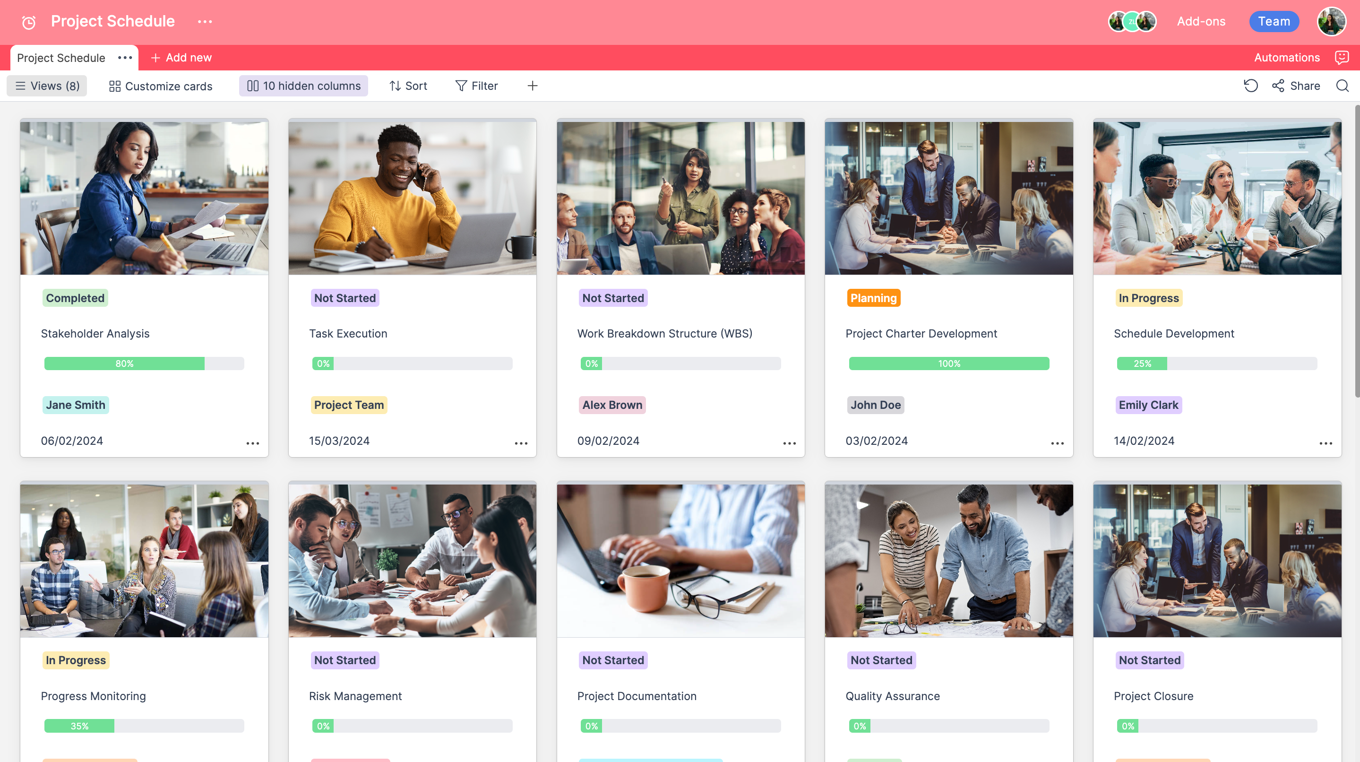Viewport: 1360px width, 762px height.
Task: Open the Views (8) list
Action: 47,86
